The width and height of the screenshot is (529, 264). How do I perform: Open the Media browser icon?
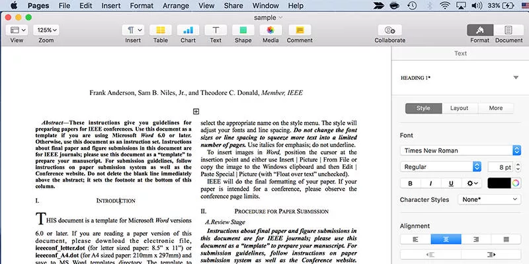[x=270, y=30]
